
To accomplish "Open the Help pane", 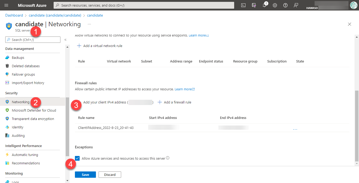I will click(285, 5).
